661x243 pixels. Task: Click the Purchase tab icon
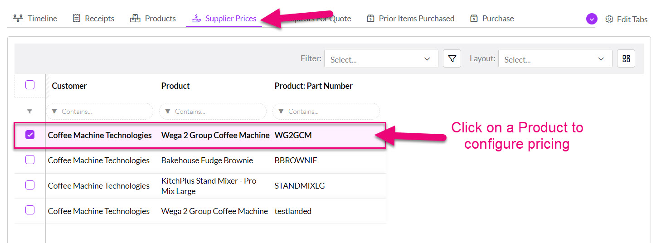pyautogui.click(x=474, y=19)
